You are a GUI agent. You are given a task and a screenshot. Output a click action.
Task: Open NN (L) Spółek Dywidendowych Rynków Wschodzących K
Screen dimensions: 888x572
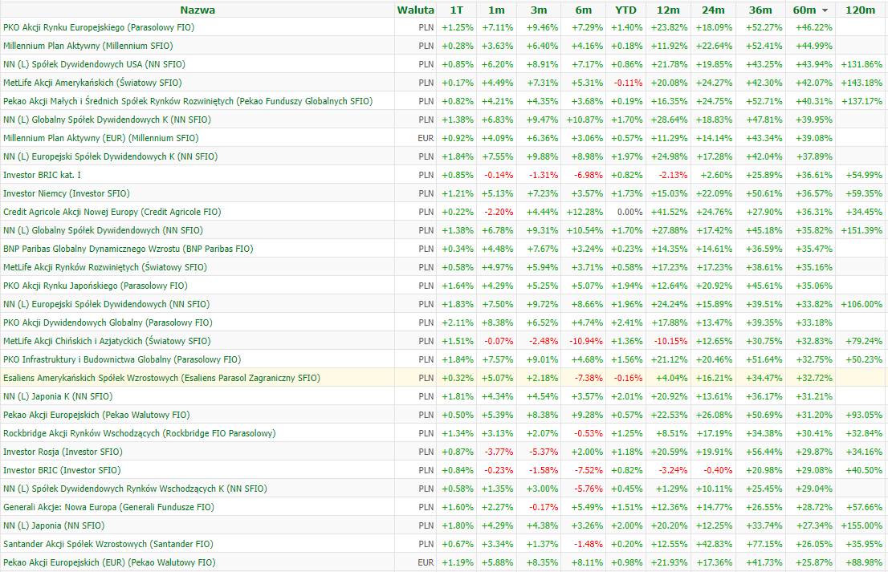tap(135, 489)
